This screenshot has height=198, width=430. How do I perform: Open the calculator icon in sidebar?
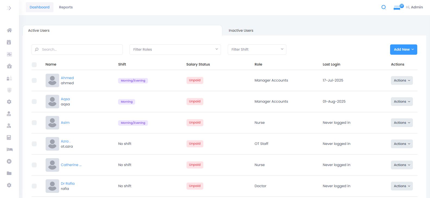pos(9,137)
